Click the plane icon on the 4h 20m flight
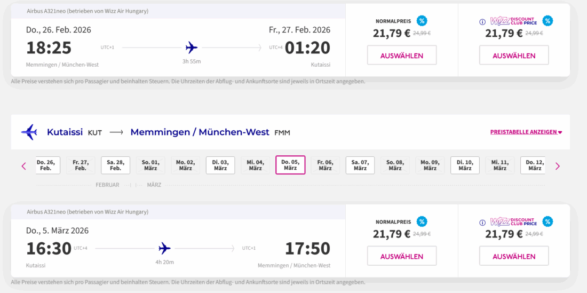The height and width of the screenshot is (293, 587). tap(164, 248)
